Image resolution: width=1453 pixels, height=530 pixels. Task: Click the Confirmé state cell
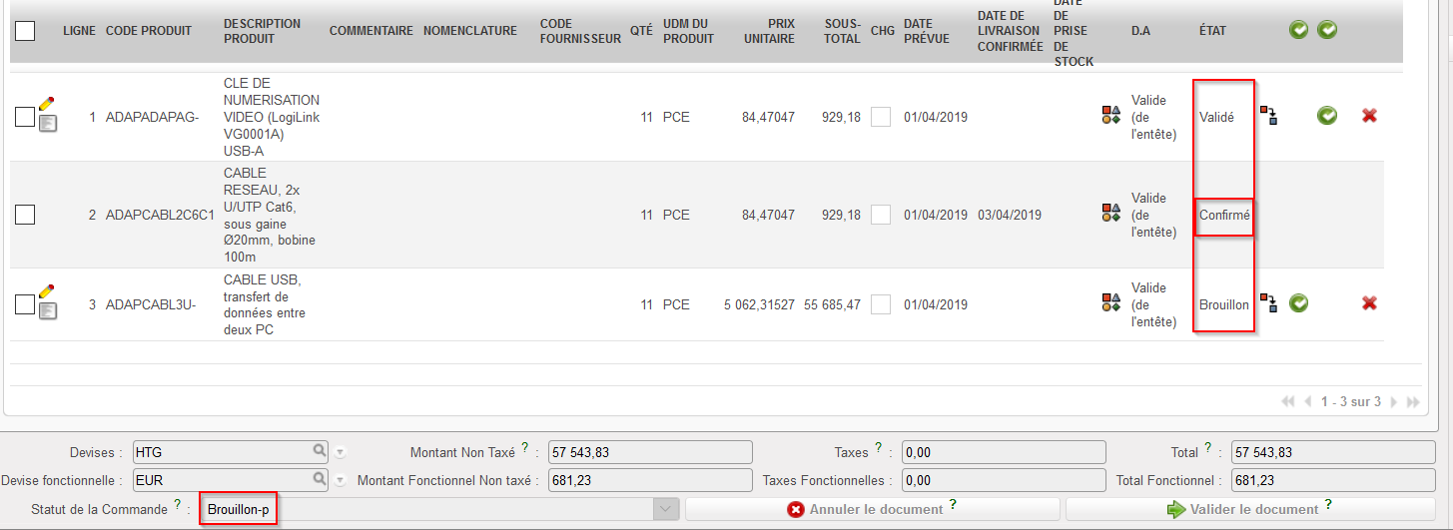pos(1224,215)
